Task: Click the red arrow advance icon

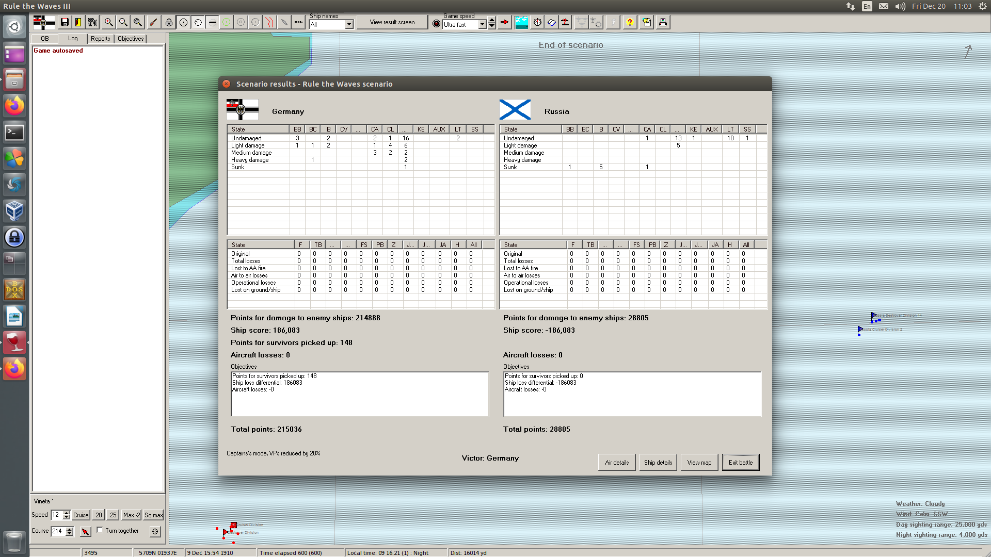Action: click(x=505, y=22)
